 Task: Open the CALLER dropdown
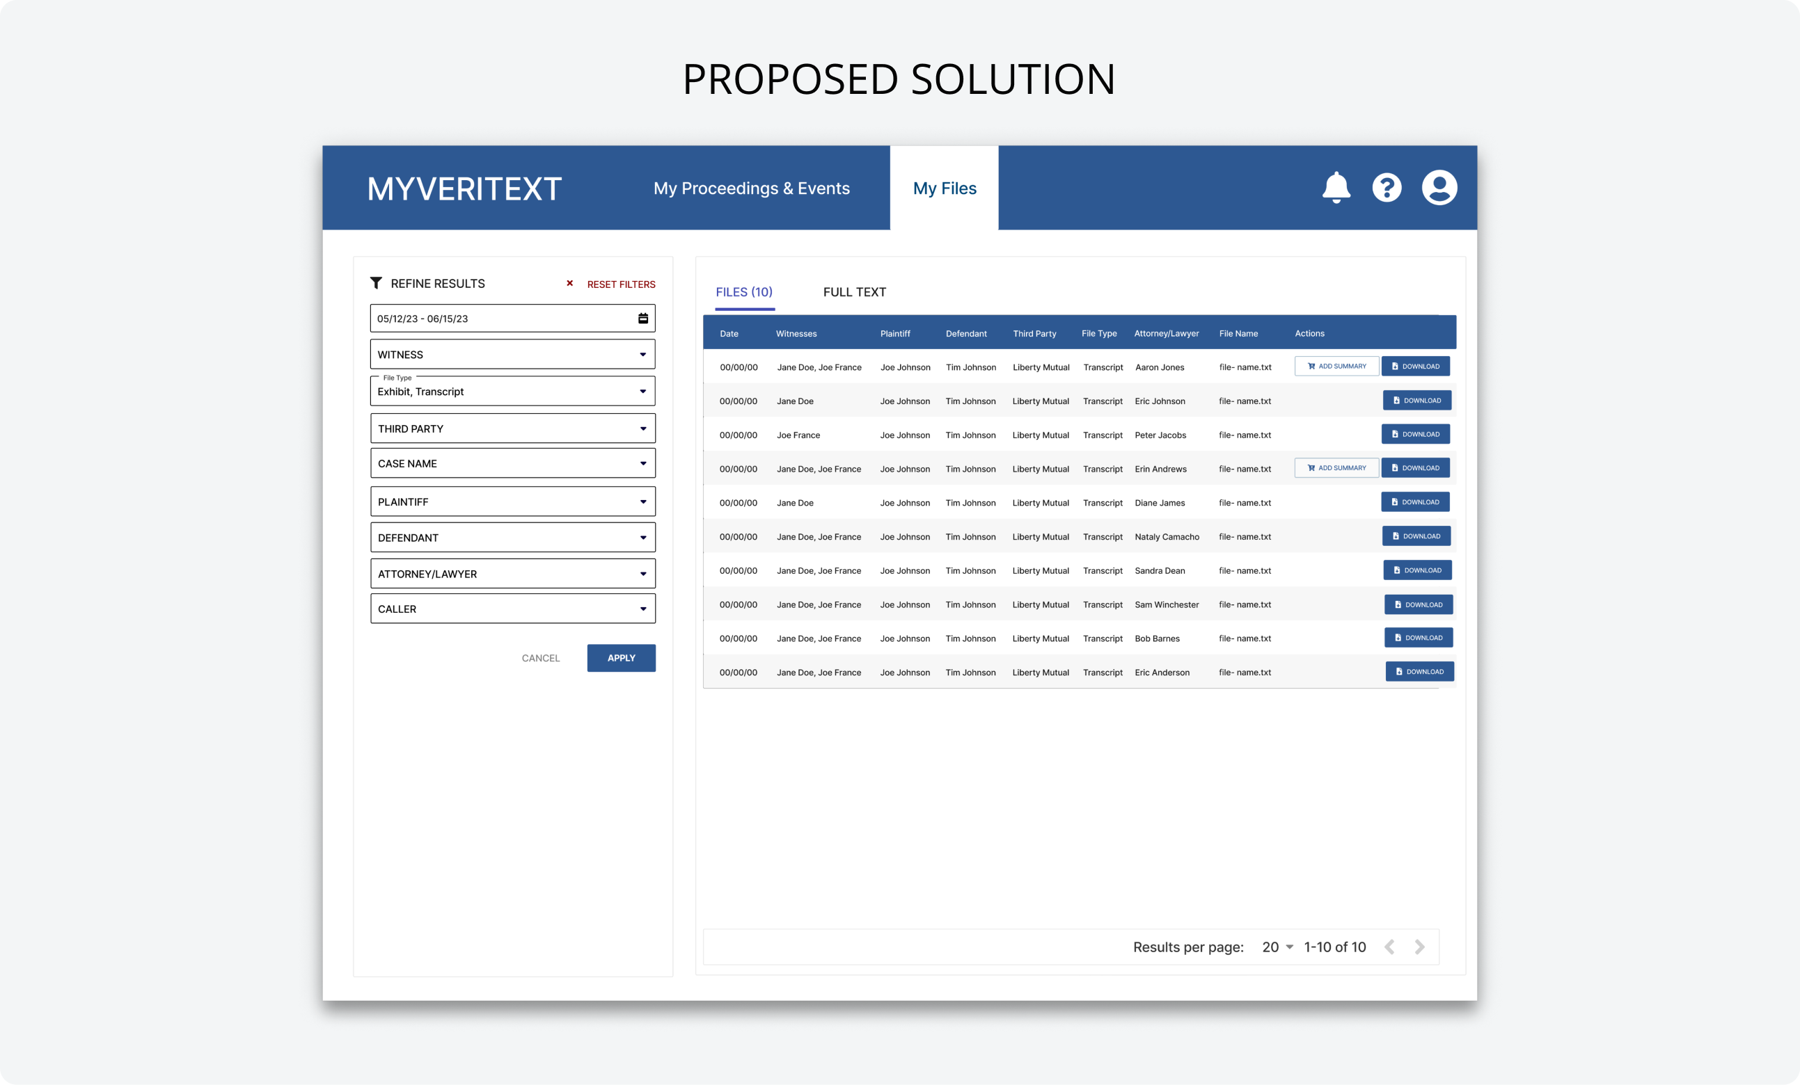click(x=513, y=609)
